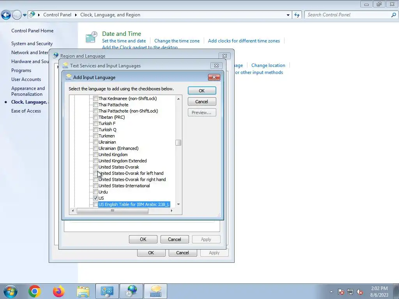Uncheck the US keyboard checkbox
Screen dimensions: 399x299
tap(96, 198)
